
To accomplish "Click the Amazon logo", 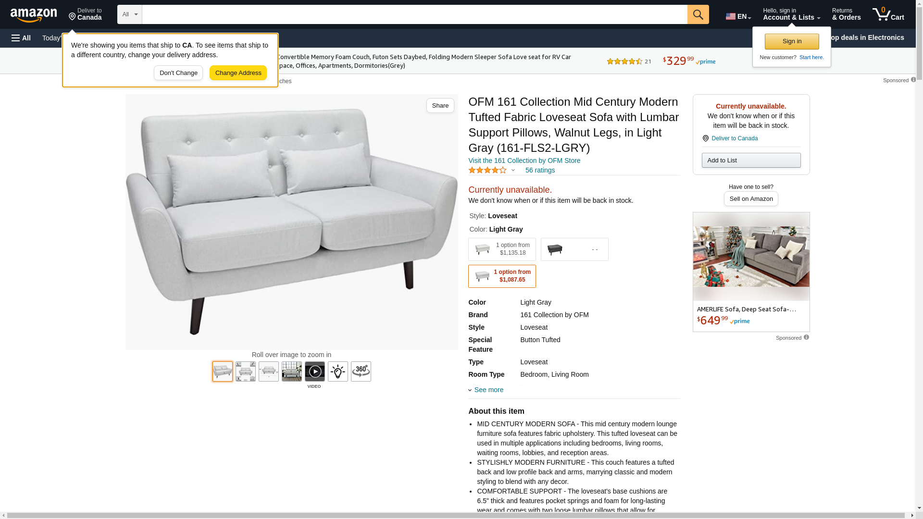I will (34, 15).
